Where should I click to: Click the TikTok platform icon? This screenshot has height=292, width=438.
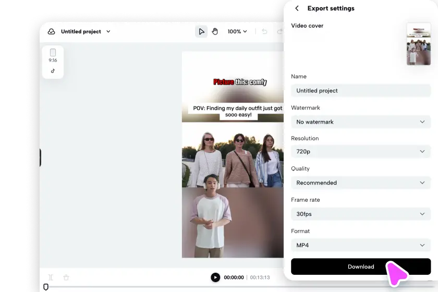53,71
